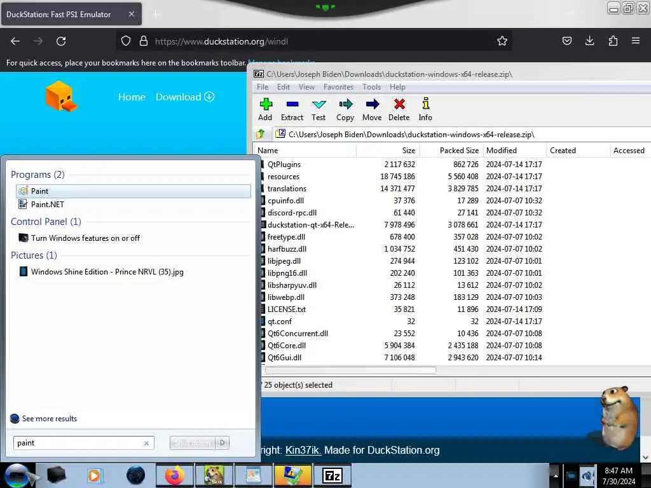Save page to Pocket icon

coord(566,41)
